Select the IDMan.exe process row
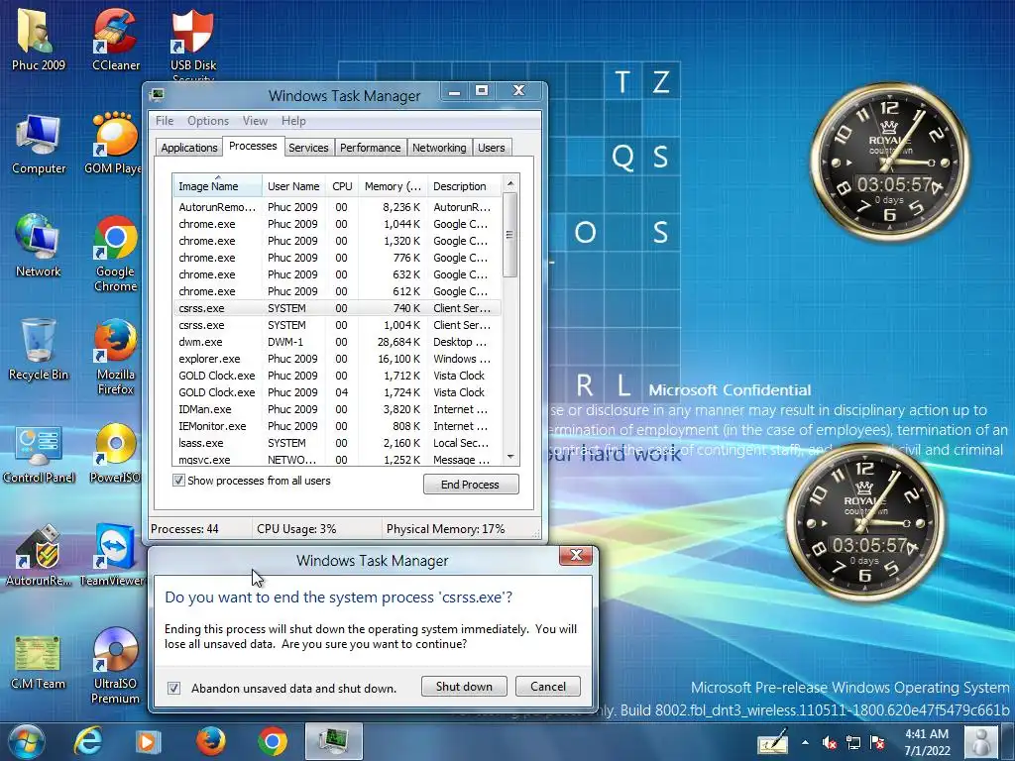The width and height of the screenshot is (1015, 761). pyautogui.click(x=337, y=409)
